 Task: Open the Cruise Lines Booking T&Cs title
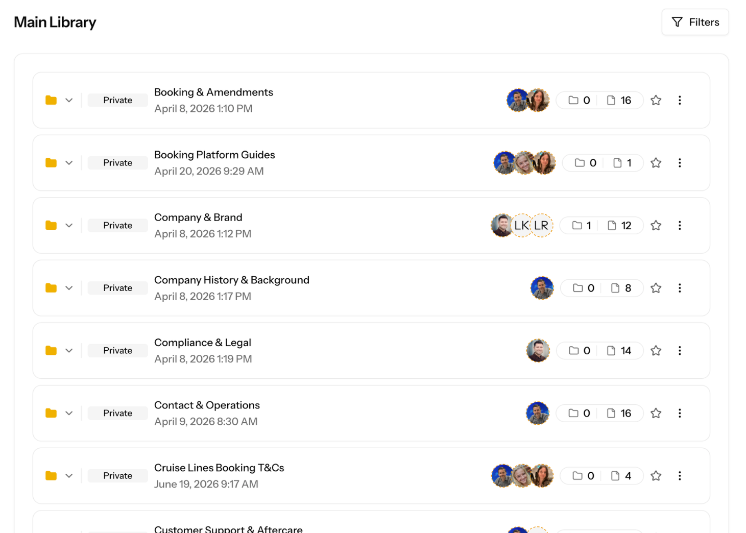pos(219,468)
